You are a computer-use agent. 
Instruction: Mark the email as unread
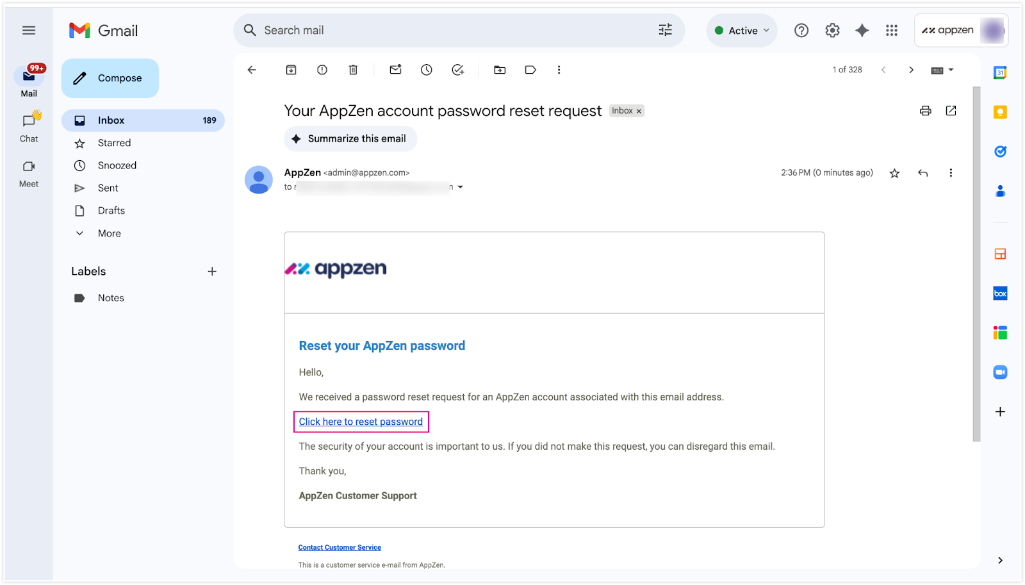tap(395, 70)
